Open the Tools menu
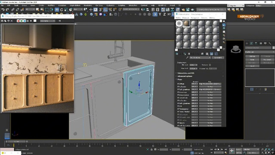Viewport: 275px width, 155px height. click(16, 6)
